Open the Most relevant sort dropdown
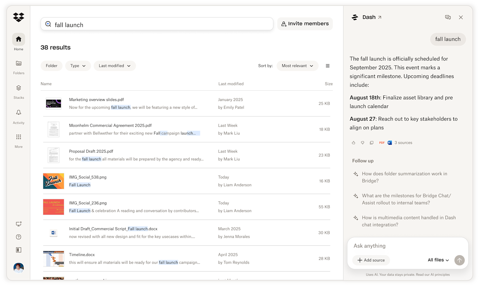The width and height of the screenshot is (480, 286). click(297, 66)
